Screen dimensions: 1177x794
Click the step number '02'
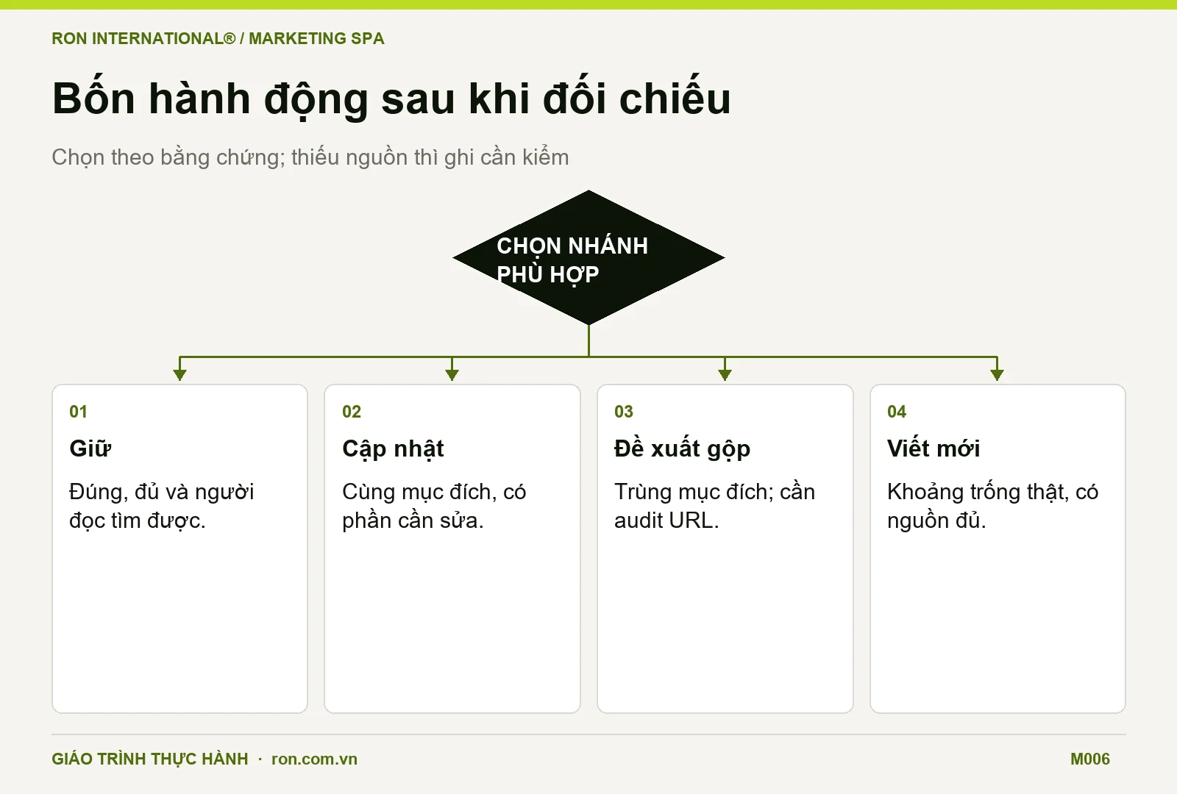coord(352,412)
